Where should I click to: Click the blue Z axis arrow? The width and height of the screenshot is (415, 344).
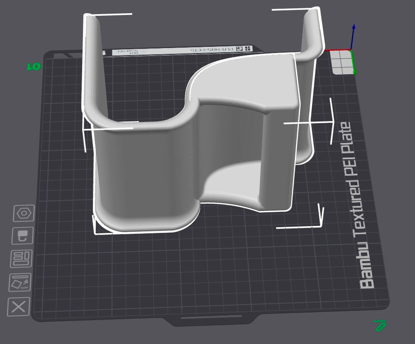pyautogui.click(x=352, y=37)
